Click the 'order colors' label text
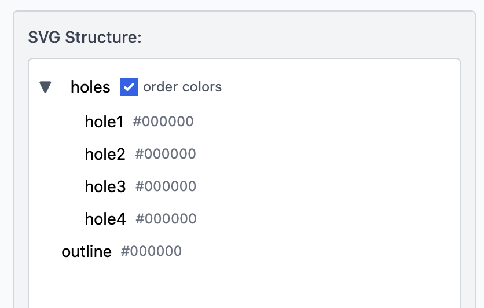The height and width of the screenshot is (308, 484). coord(182,87)
